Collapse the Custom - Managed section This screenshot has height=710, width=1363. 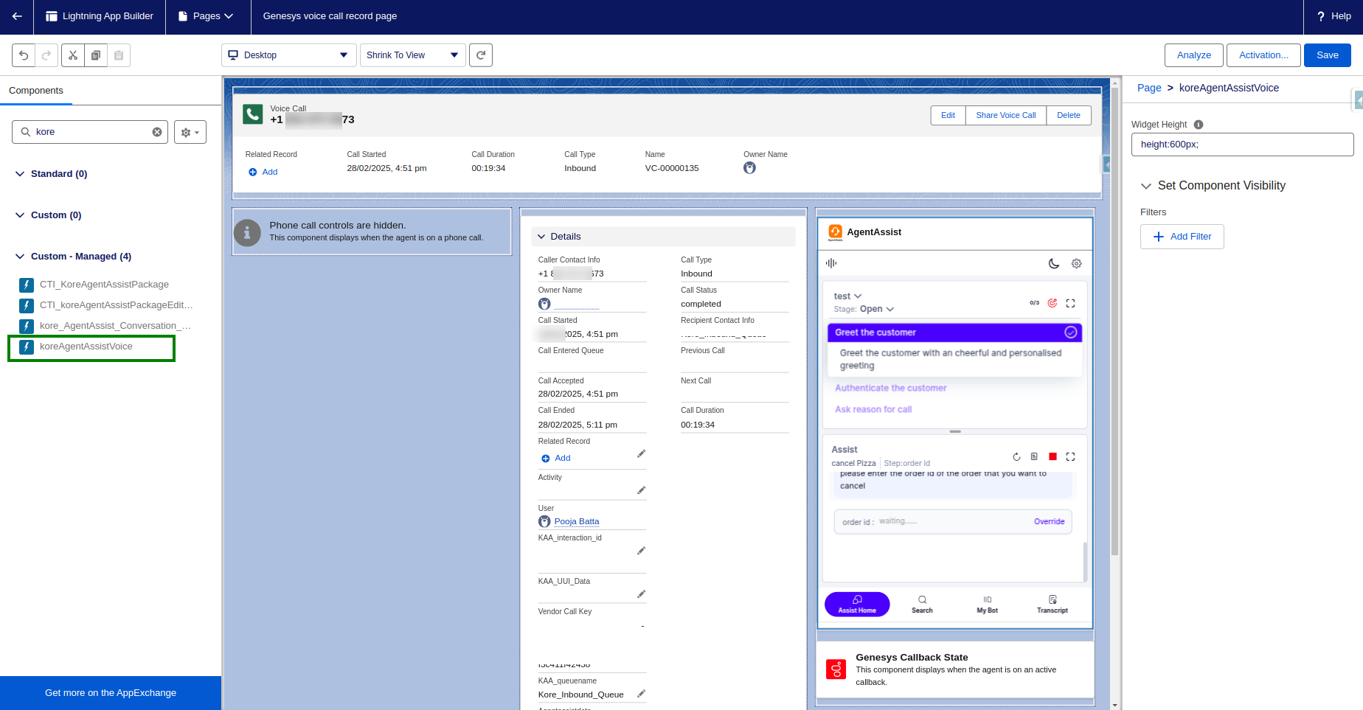pyautogui.click(x=20, y=257)
